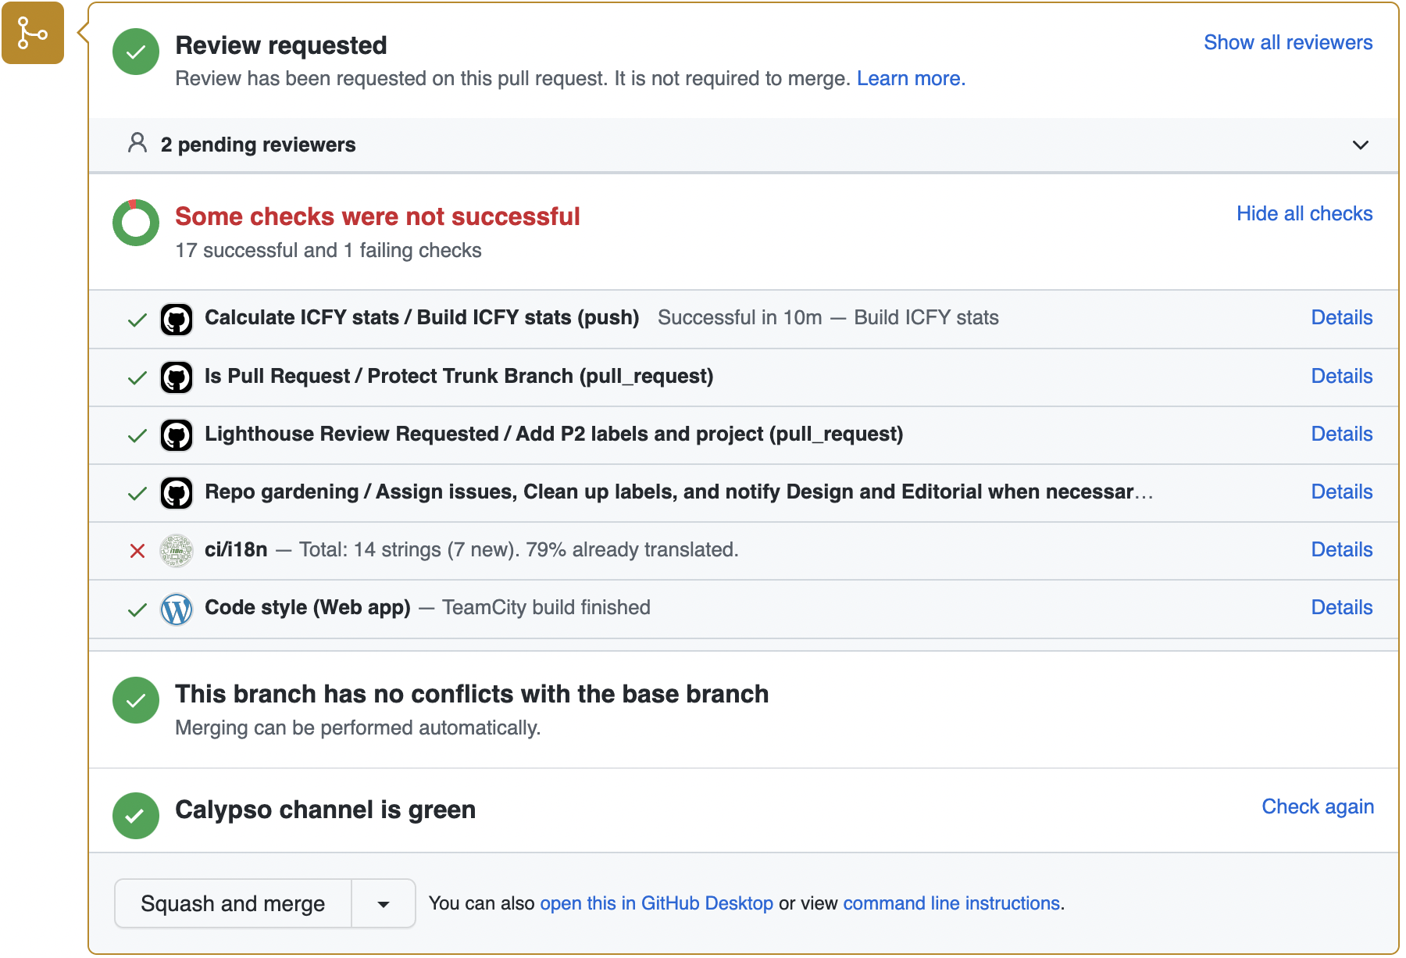
Task: Click Check again for Calypso channel
Action: point(1317,807)
